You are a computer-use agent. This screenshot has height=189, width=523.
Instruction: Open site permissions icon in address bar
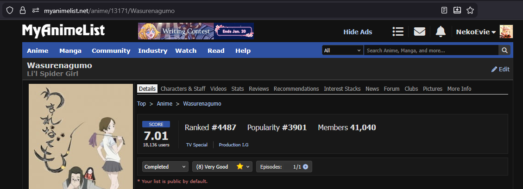click(x=36, y=10)
